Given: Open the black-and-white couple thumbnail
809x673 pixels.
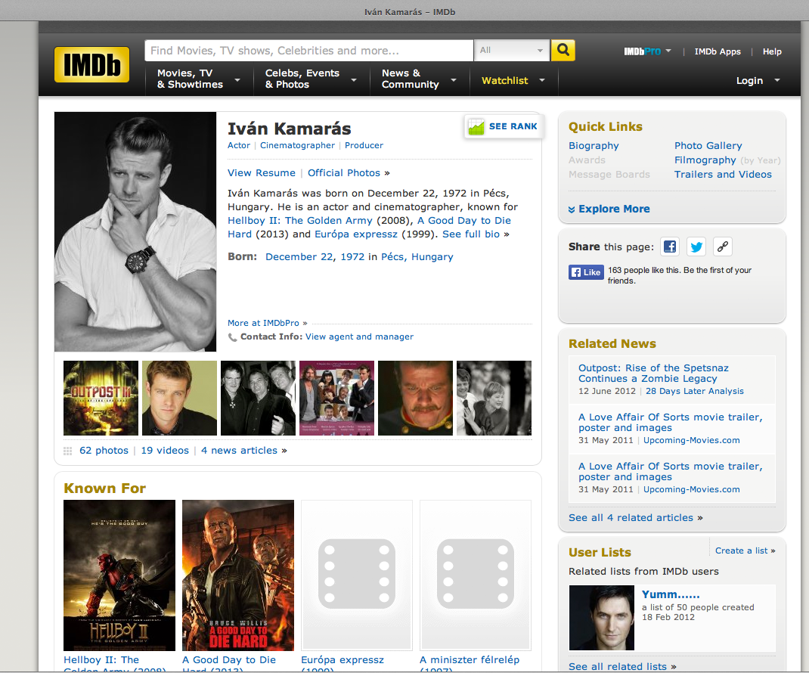Looking at the screenshot, I should [494, 398].
